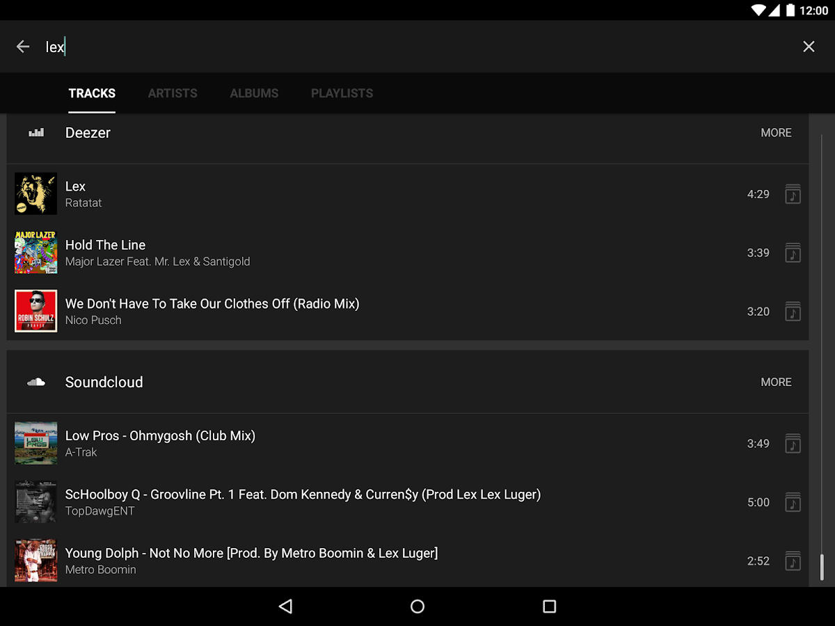
Task: Tap the Android back navigation button
Action: [x=285, y=607]
